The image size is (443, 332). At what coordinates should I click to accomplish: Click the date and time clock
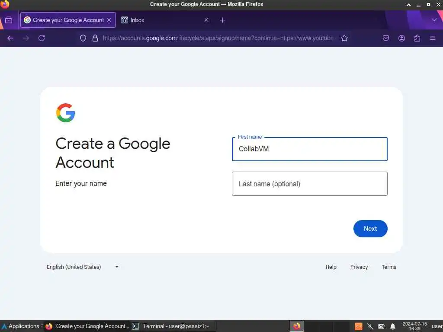(x=414, y=326)
